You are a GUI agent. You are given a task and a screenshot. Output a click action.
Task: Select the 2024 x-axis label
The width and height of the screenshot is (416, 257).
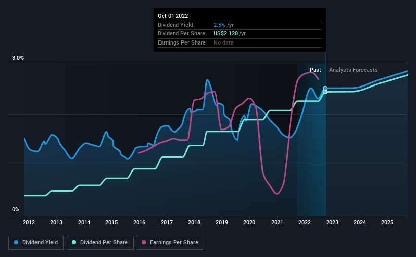[x=360, y=222]
